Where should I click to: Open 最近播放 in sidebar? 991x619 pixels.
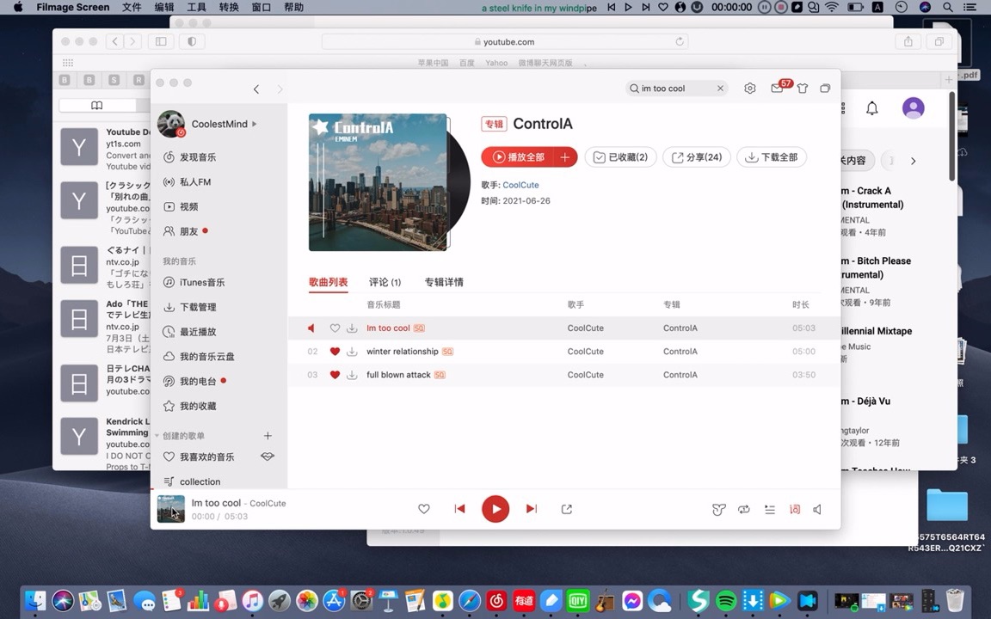(x=198, y=332)
